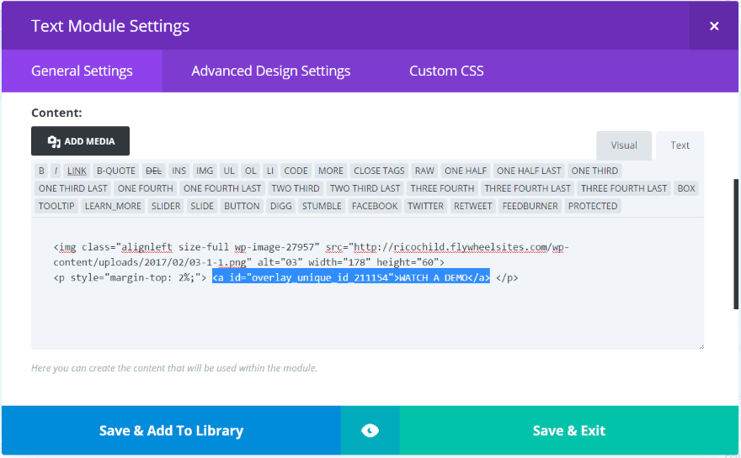Screen dimensions: 741x458
Task: Click the TOOLTIP shortcode button
Action: point(56,206)
